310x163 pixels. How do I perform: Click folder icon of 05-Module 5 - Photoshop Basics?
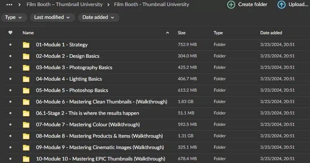click(x=26, y=91)
